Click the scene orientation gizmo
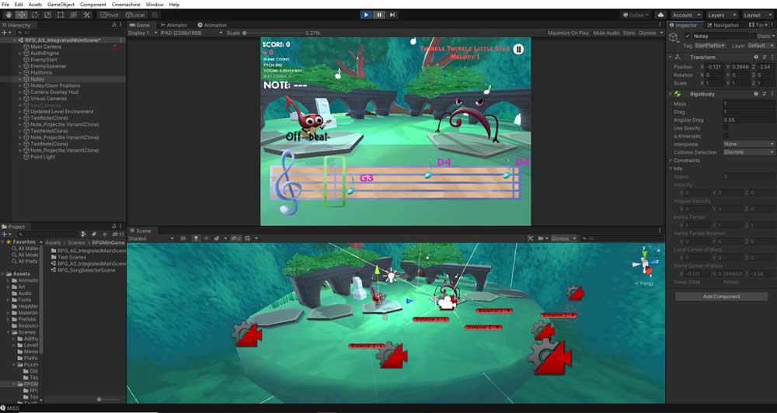 [645, 263]
